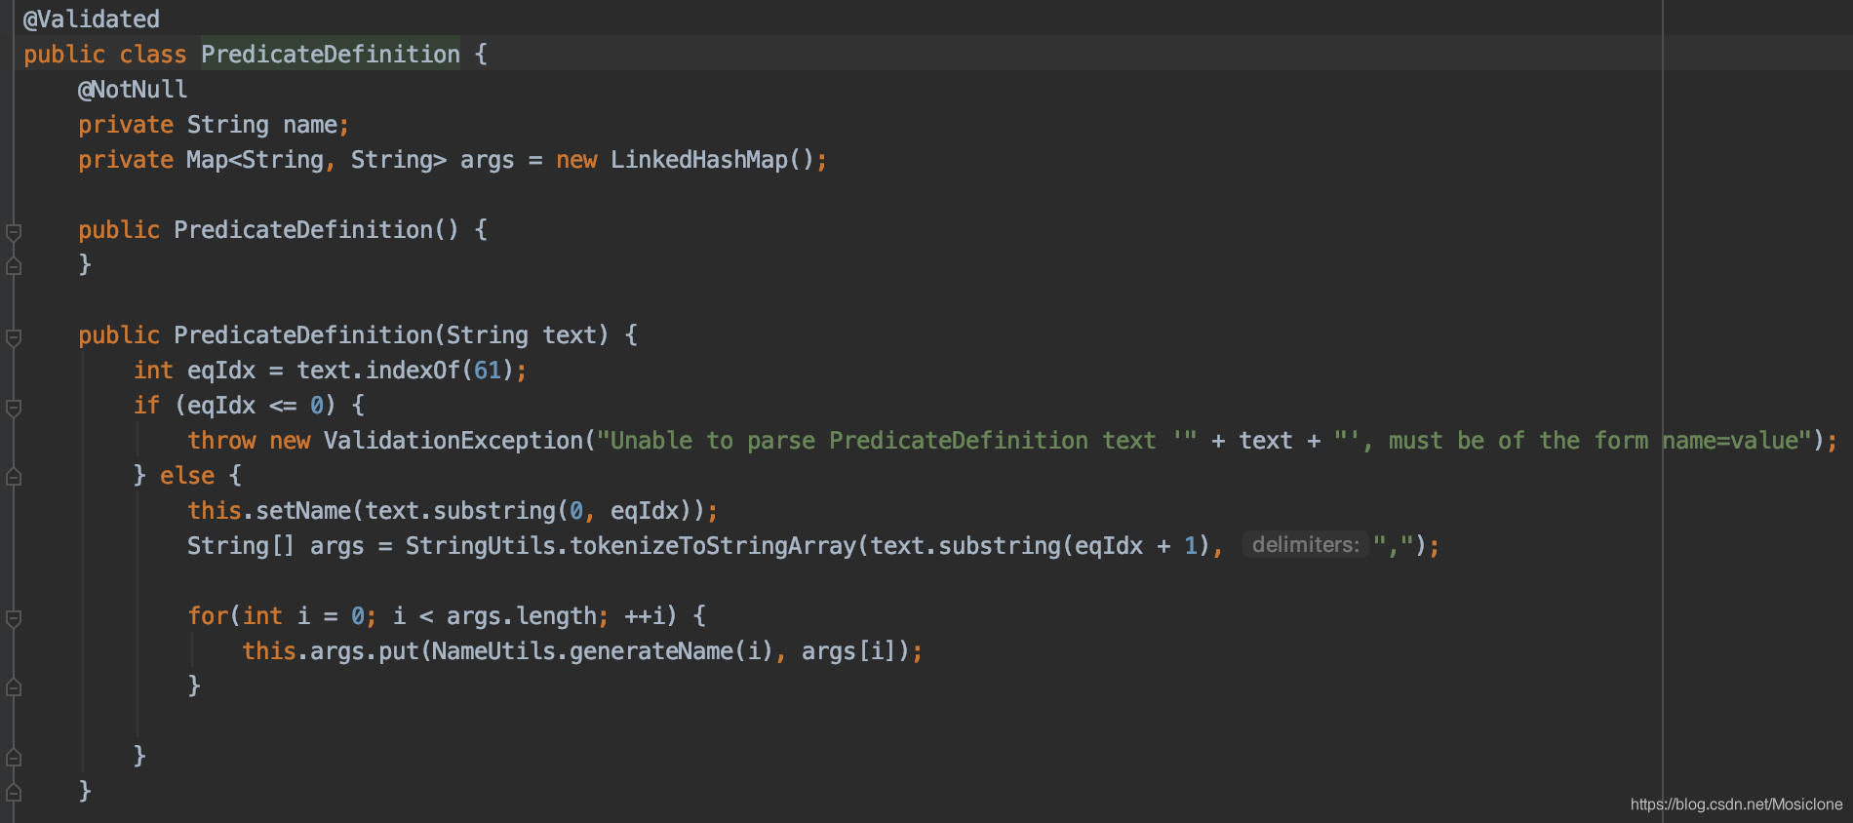
Task: Click the @NotNull annotation
Action: [x=133, y=89]
